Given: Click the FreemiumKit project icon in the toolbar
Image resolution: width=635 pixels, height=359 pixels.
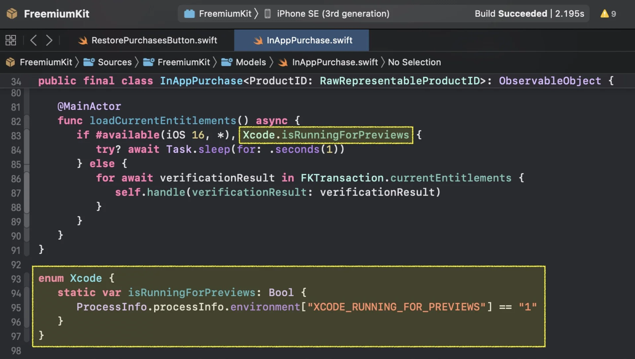Looking at the screenshot, I should coord(12,14).
